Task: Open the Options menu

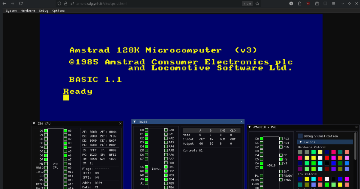Action: 58,10
